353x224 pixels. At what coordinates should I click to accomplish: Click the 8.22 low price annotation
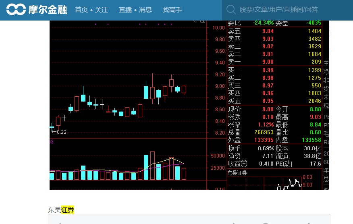tap(62, 132)
